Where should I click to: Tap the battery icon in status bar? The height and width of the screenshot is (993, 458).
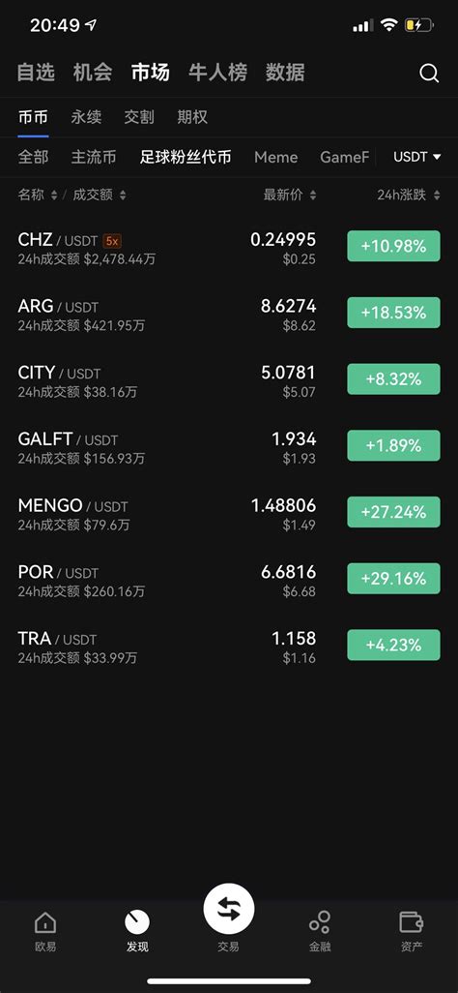pyautogui.click(x=418, y=25)
